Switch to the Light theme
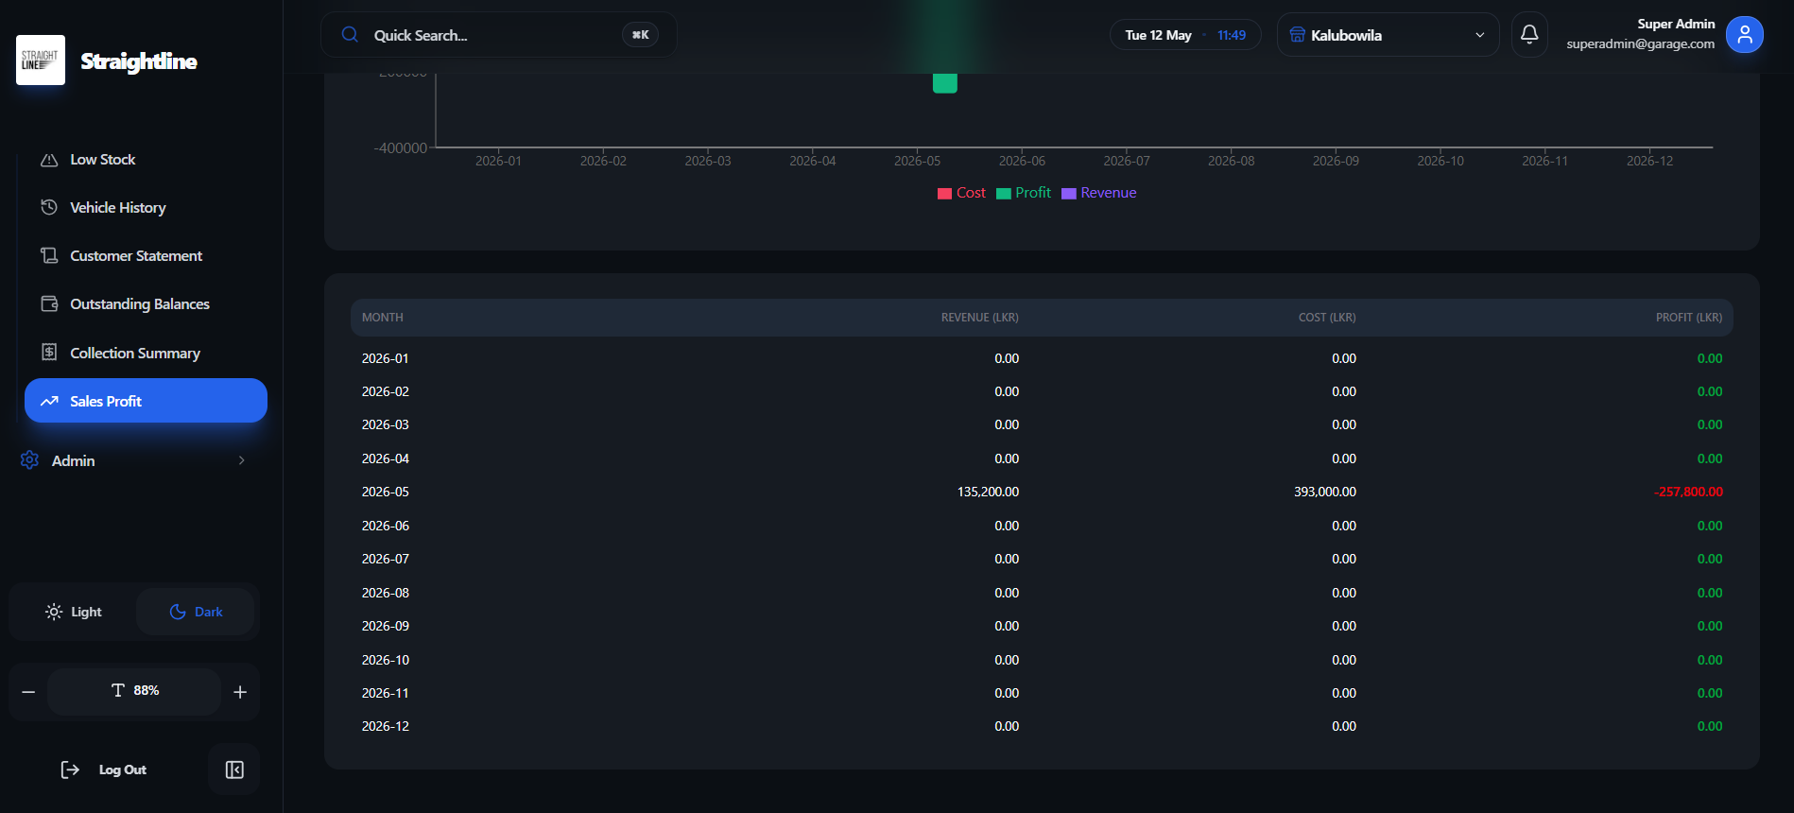 pyautogui.click(x=74, y=612)
